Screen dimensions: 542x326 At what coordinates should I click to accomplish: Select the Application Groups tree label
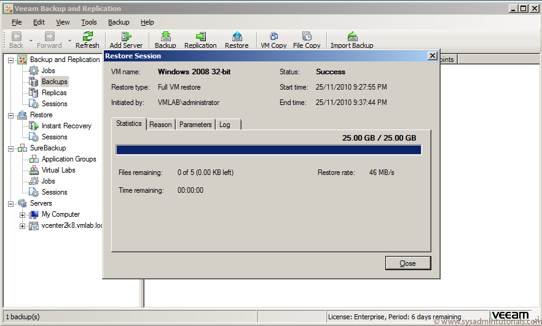(x=69, y=159)
